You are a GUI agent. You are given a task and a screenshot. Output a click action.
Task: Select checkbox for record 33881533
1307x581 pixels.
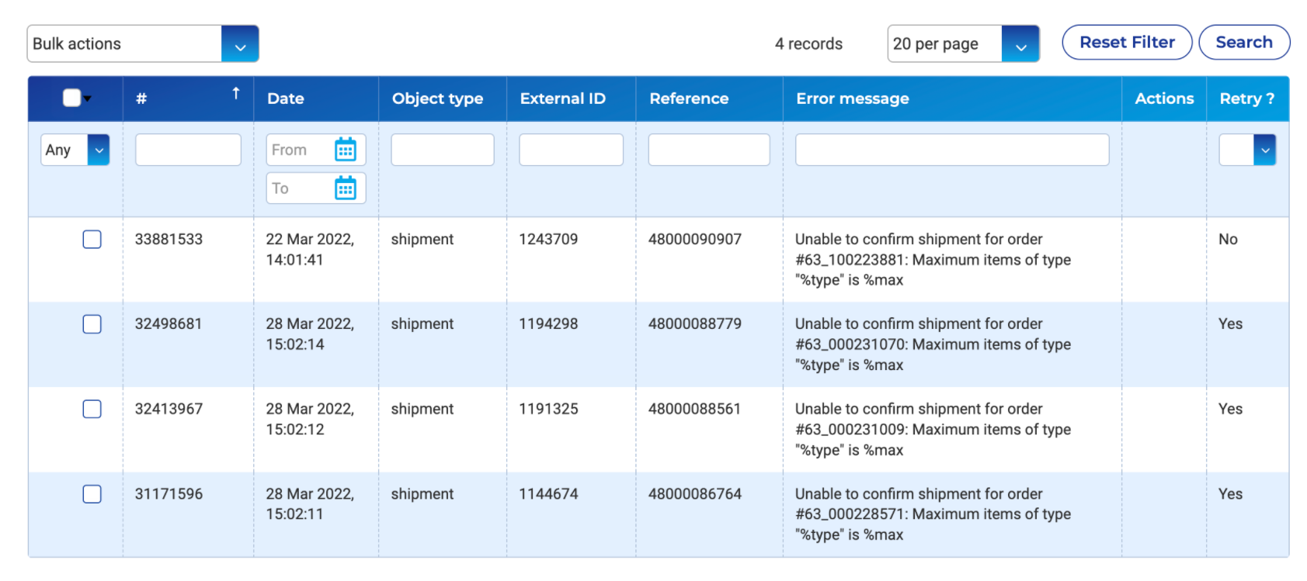click(x=92, y=240)
